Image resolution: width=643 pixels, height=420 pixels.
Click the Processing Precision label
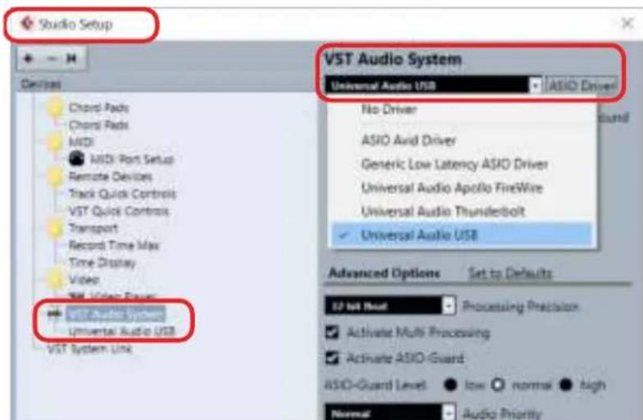[x=520, y=307]
